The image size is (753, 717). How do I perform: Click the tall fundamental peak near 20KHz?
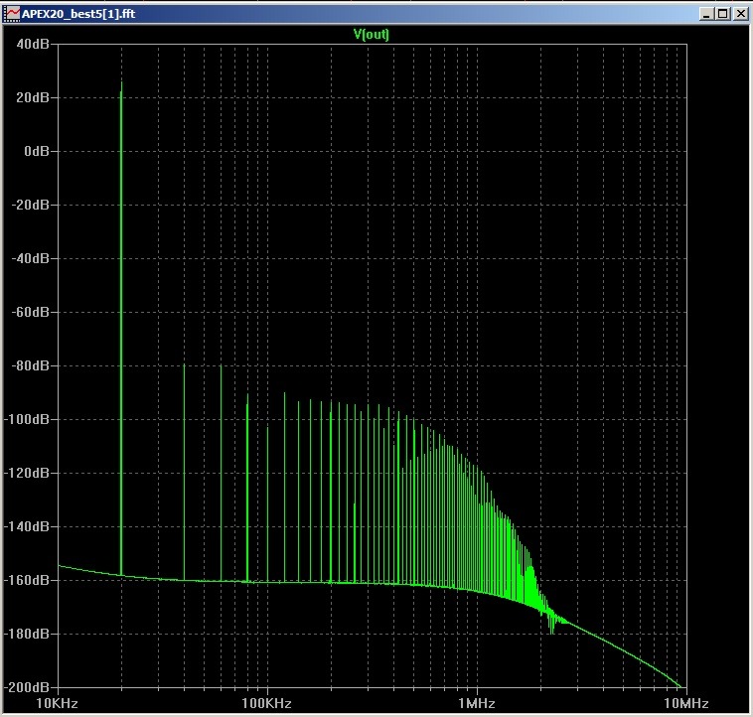[121, 329]
